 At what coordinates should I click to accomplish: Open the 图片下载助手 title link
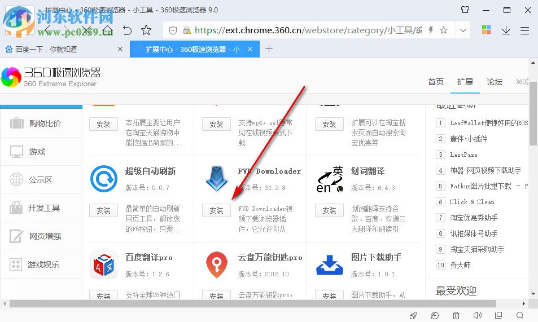click(x=376, y=257)
